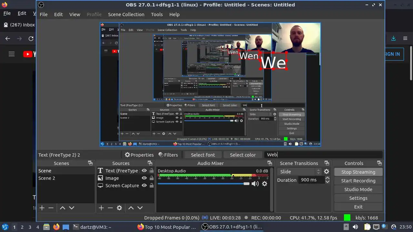Open source Properties button above docks

click(139, 155)
